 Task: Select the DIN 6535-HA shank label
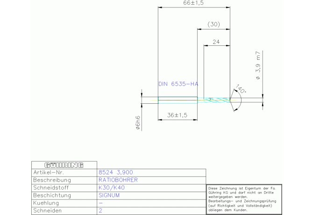[178, 84]
